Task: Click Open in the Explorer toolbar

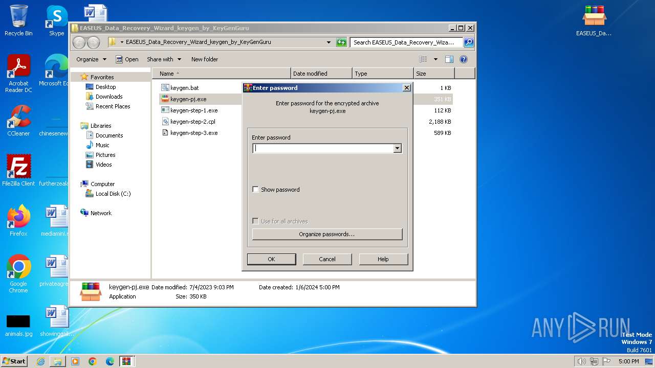Action: tap(127, 59)
